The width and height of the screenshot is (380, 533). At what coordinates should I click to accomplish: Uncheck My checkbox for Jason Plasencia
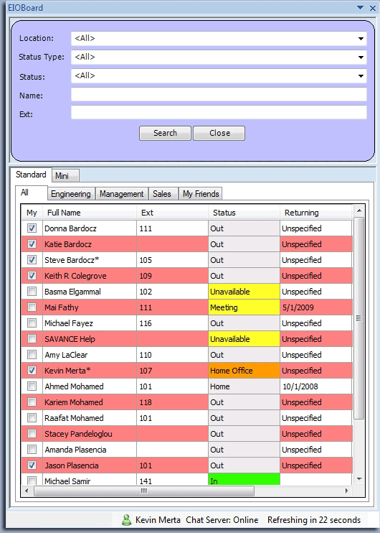[x=32, y=465]
